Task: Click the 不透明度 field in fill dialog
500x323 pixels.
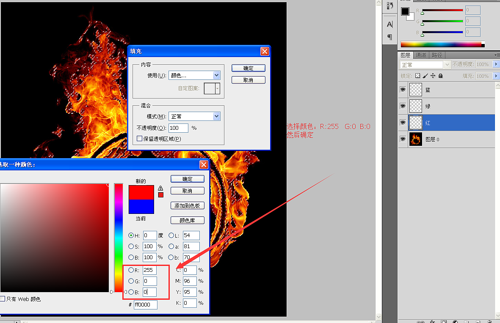Action: (x=178, y=128)
